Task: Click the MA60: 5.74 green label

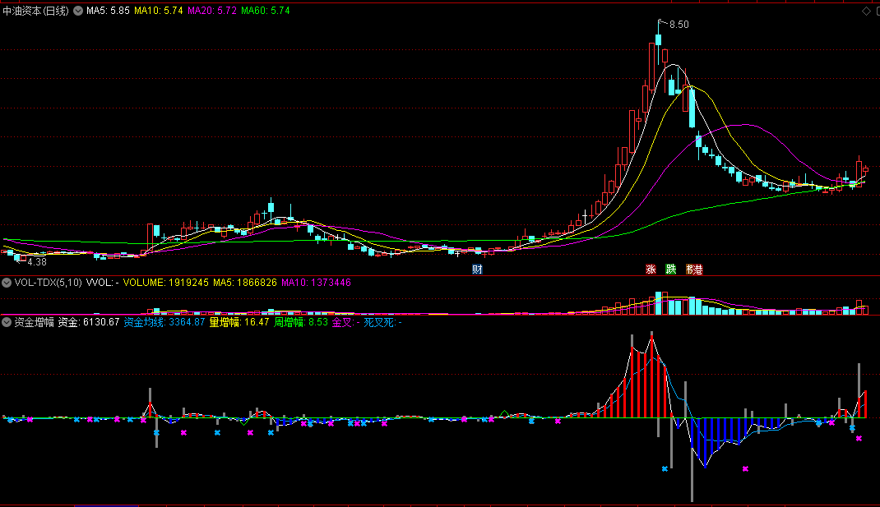Action: point(266,11)
